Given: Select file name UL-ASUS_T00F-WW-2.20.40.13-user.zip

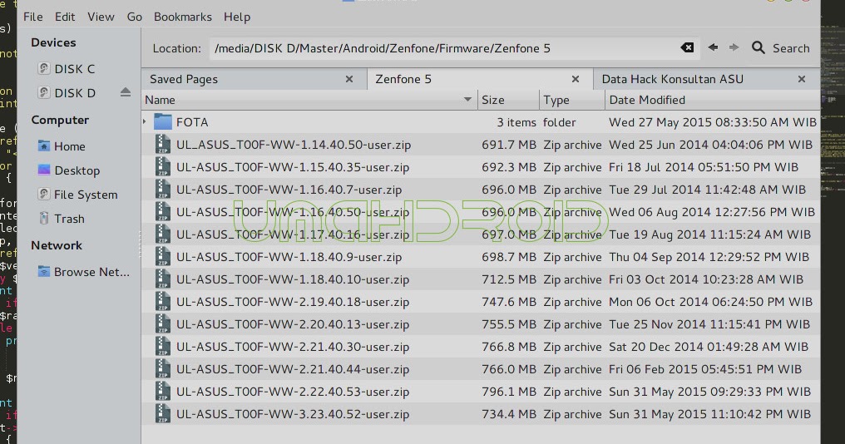Looking at the screenshot, I should (293, 324).
